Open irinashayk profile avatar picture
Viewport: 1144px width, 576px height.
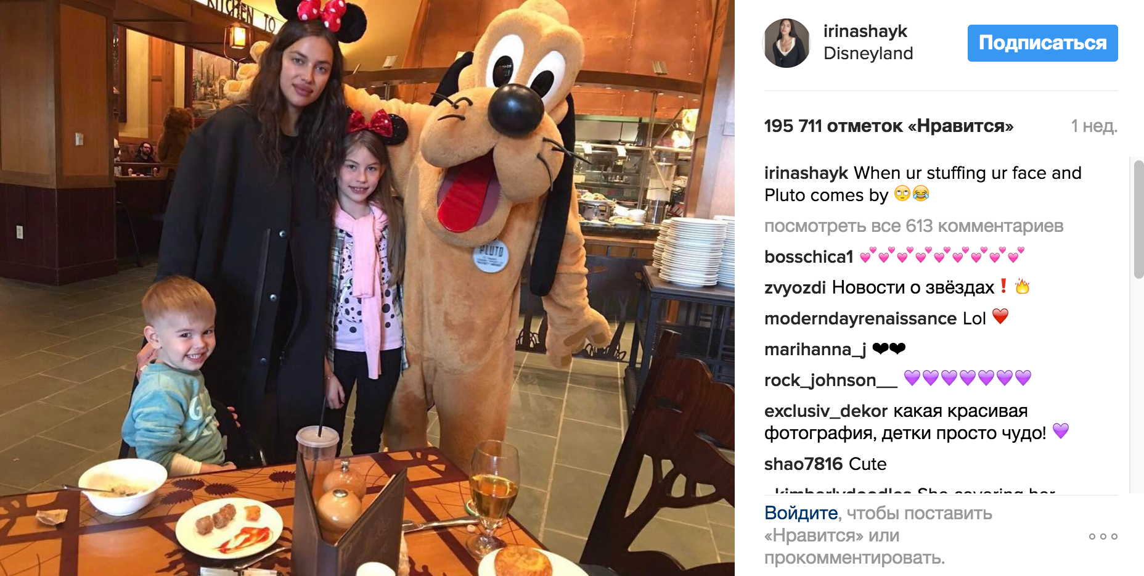[x=786, y=43]
